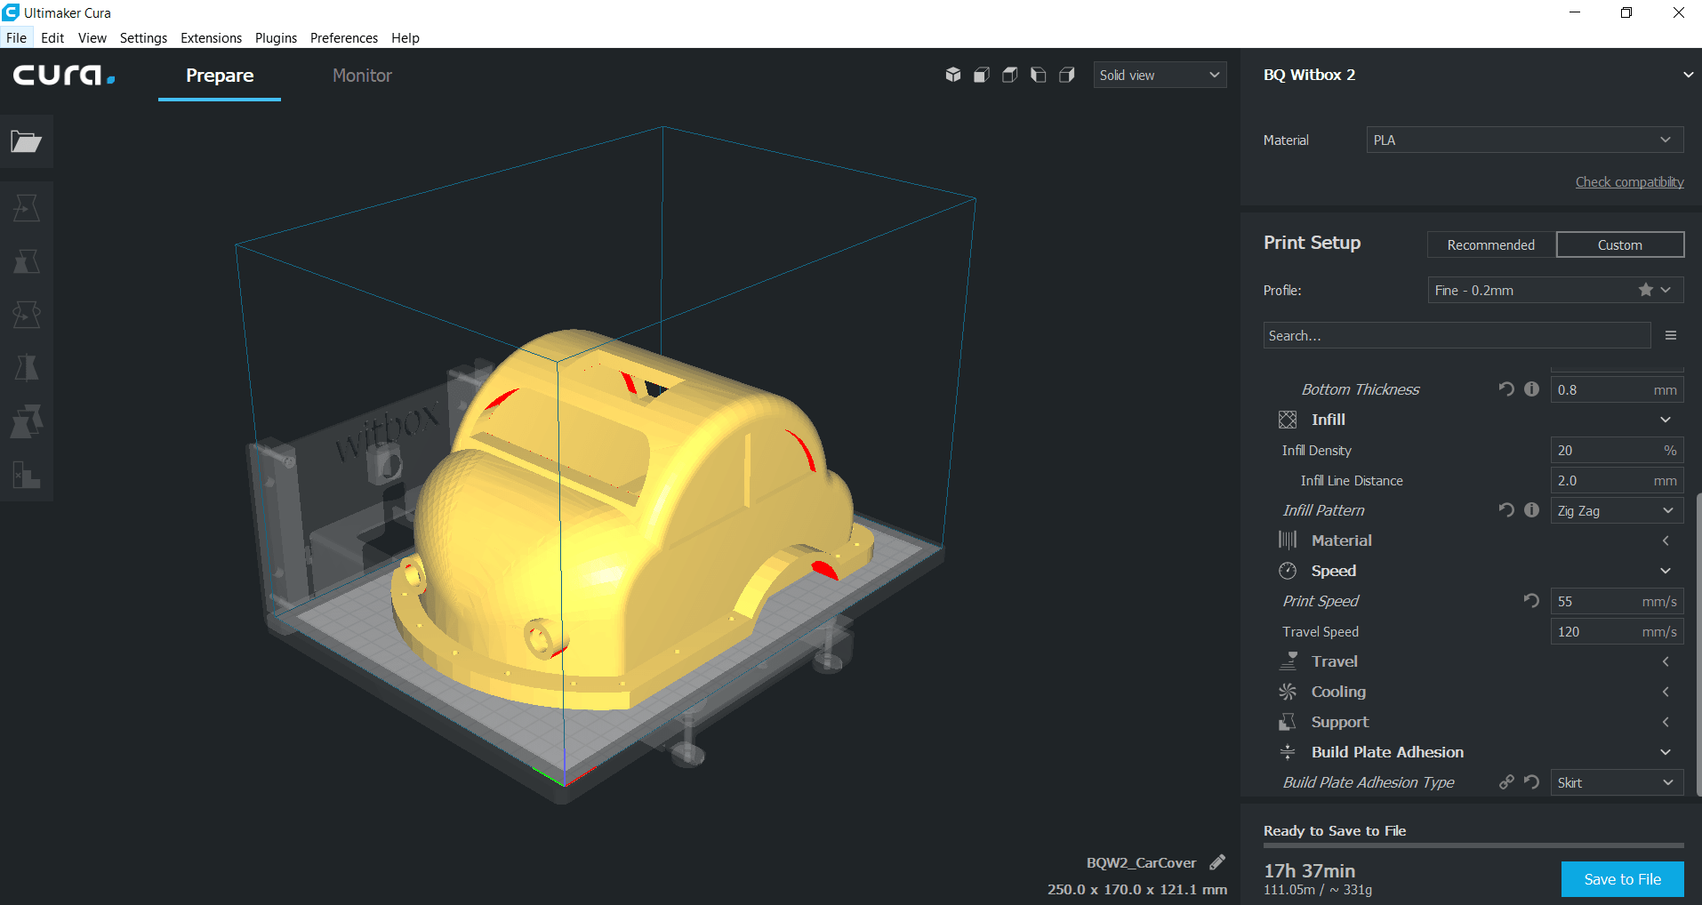Reset Print Speed with the revert arrow
The height and width of the screenshot is (905, 1702).
pyautogui.click(x=1531, y=600)
